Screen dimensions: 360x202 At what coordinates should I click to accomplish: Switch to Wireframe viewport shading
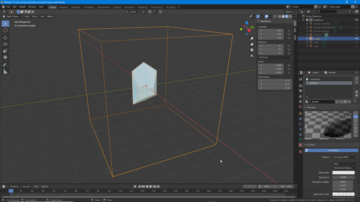pos(280,16)
